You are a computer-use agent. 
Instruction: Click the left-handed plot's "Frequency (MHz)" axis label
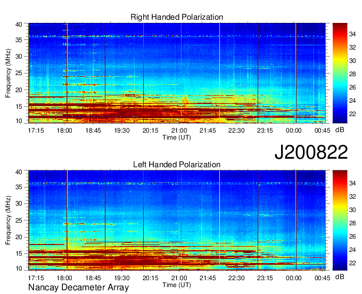tap(8, 220)
